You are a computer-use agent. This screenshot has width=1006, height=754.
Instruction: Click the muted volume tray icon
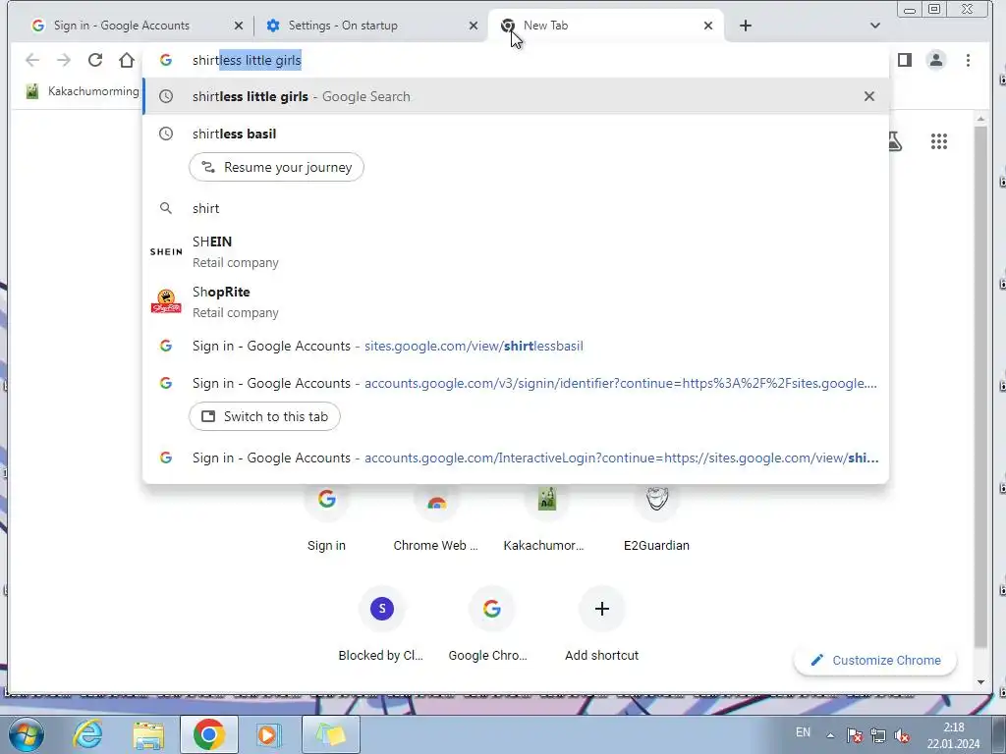click(902, 735)
